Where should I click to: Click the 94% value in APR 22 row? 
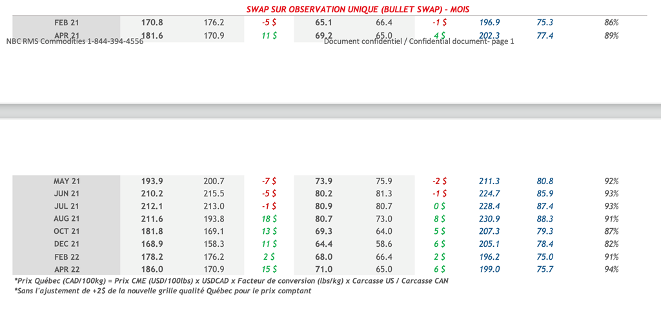[x=611, y=269]
